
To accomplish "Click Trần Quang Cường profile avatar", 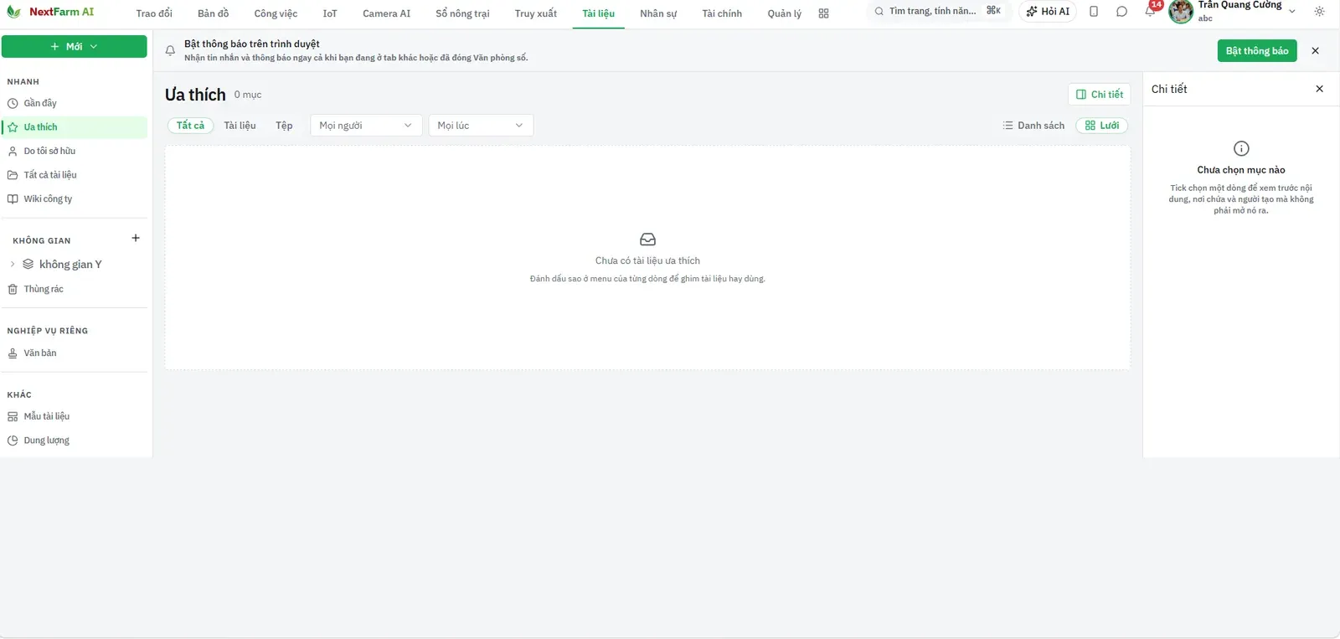I will [x=1181, y=12].
